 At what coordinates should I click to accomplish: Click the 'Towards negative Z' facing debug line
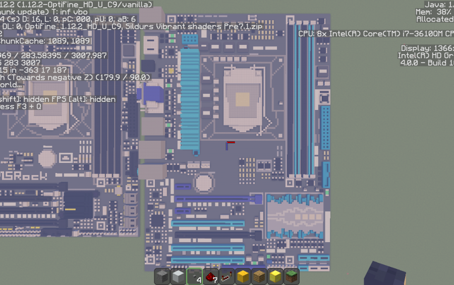pos(75,77)
